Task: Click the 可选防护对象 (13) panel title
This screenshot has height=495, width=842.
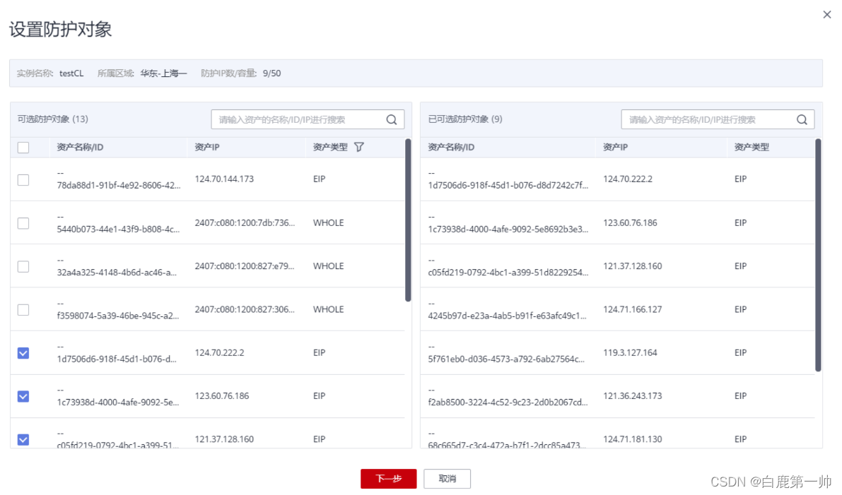Action: [x=52, y=119]
